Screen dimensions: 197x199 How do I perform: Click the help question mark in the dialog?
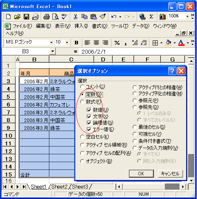tap(172, 71)
